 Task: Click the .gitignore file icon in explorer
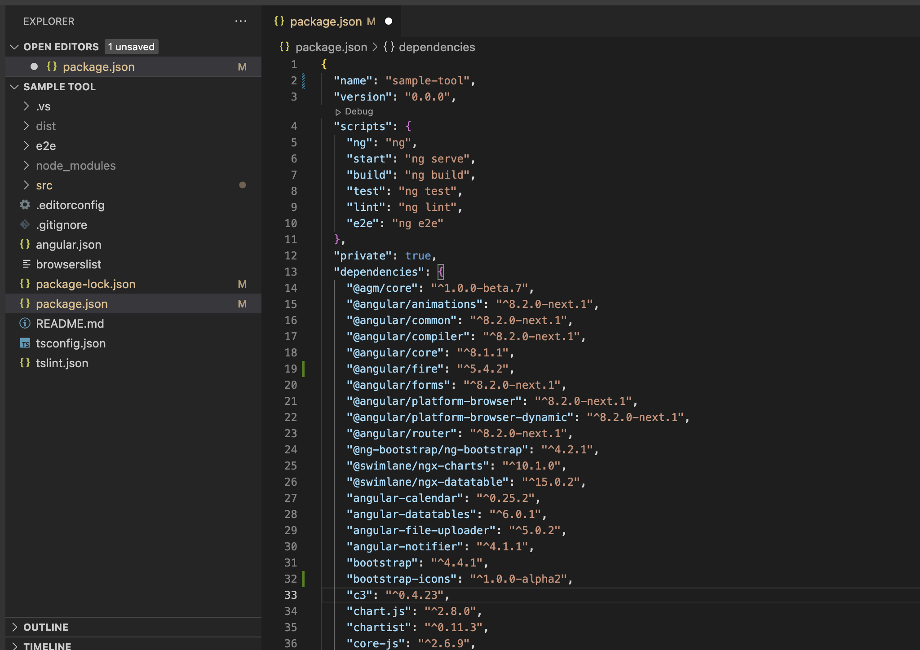click(25, 224)
